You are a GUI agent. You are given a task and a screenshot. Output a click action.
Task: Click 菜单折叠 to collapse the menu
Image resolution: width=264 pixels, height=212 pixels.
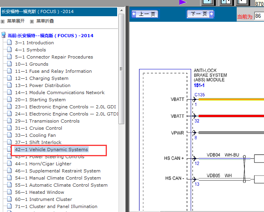pos(45,21)
